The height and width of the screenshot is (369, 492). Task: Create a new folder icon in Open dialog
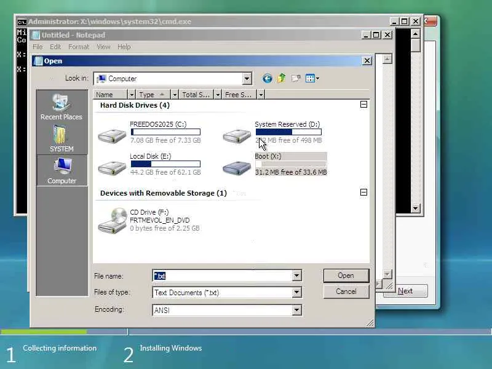click(296, 79)
